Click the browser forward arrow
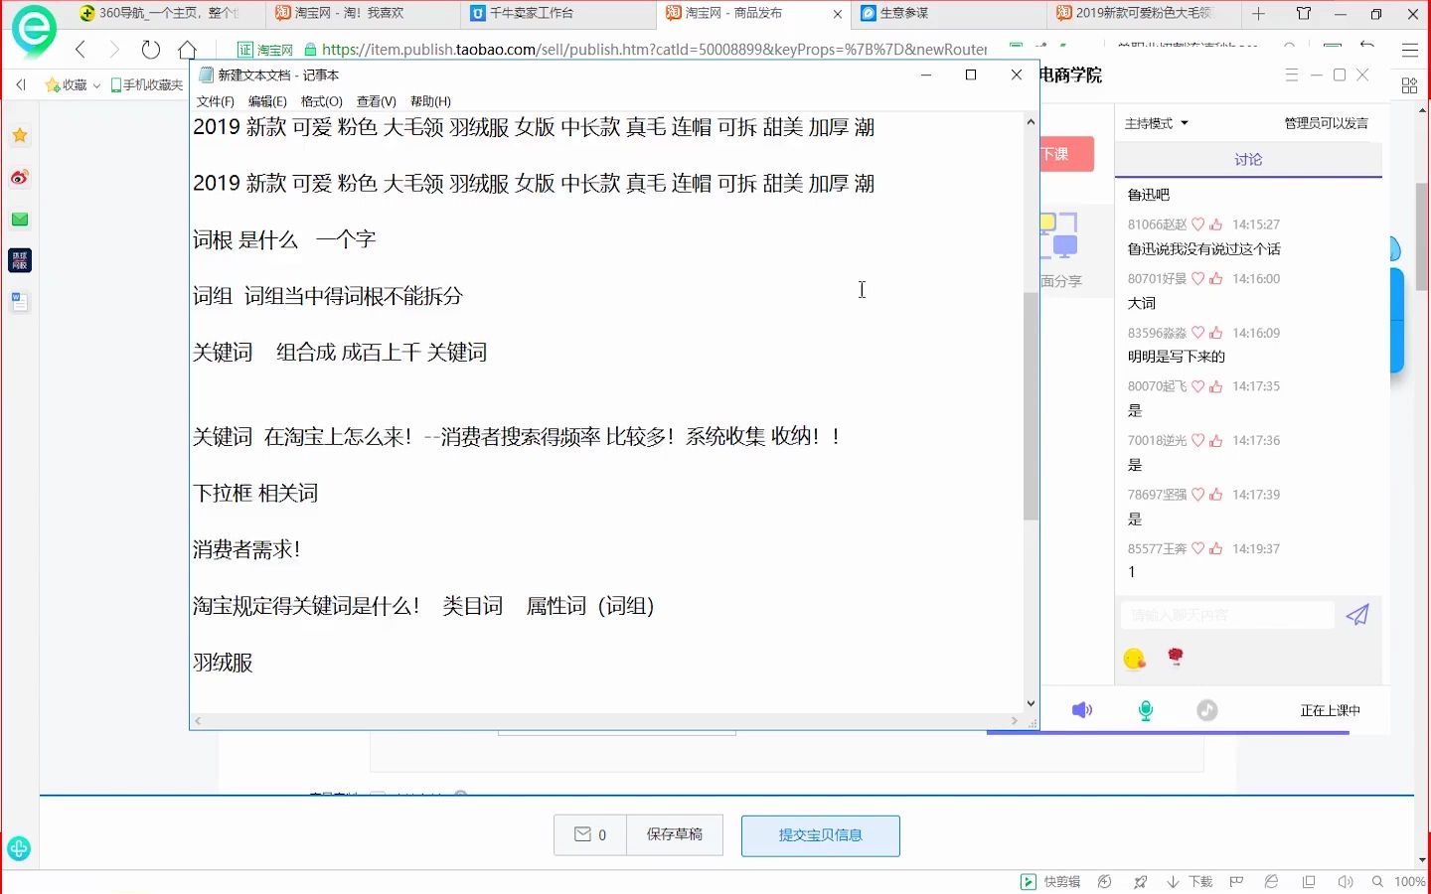 point(114,49)
